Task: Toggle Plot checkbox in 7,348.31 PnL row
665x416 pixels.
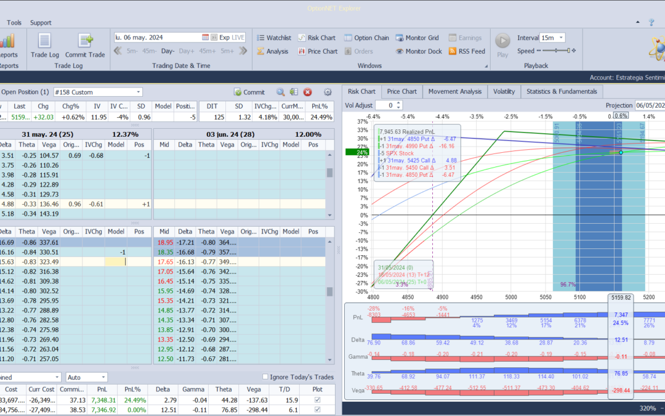Action: tap(317, 400)
